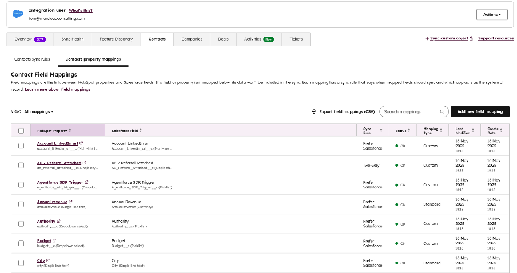Tick the select-all checkbox in table header

click(x=21, y=131)
